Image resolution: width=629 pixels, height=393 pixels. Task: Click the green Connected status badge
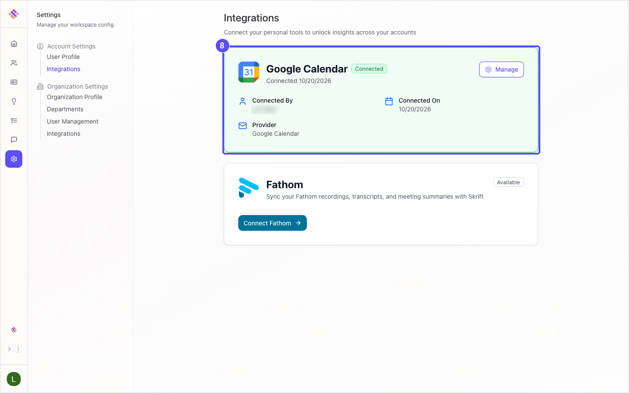click(369, 69)
